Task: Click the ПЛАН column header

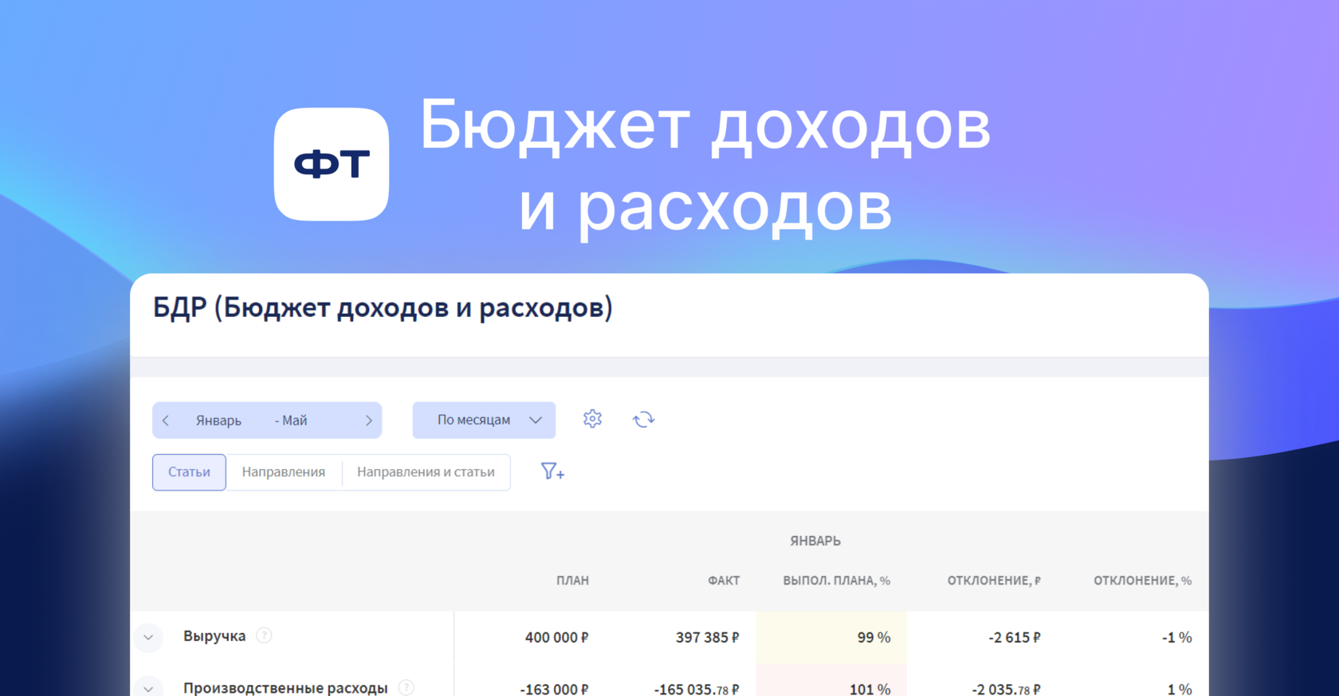Action: coord(572,581)
